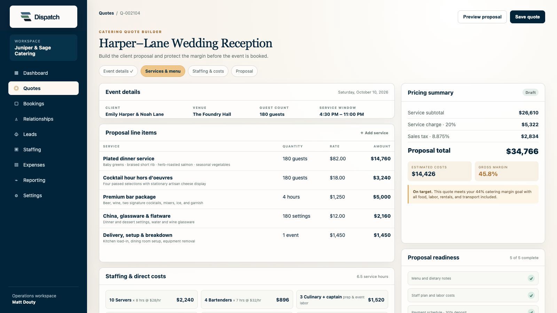Click the Staffing sidebar icon

click(x=16, y=150)
